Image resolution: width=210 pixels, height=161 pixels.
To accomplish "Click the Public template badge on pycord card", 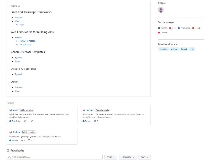I will pyautogui.click(x=102, y=110).
